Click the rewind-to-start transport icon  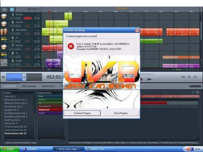[x=3, y=77]
